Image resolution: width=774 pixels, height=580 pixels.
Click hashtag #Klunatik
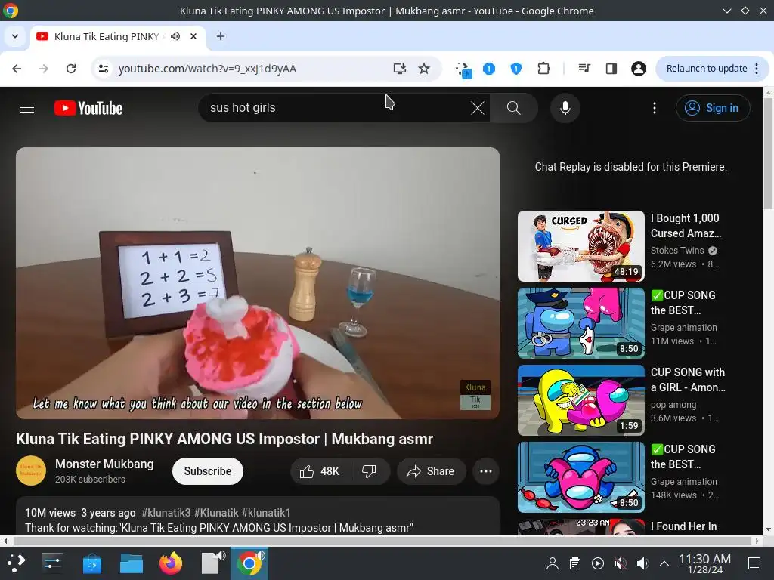coord(216,513)
